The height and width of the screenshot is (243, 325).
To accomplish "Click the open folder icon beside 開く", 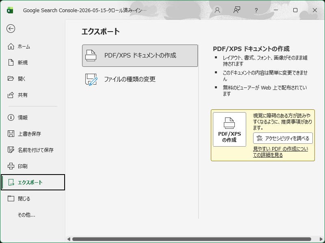I will click(x=11, y=79).
